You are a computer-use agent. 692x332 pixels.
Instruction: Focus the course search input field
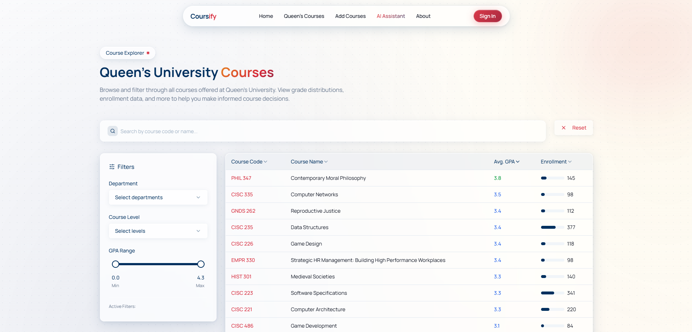pyautogui.click(x=328, y=131)
